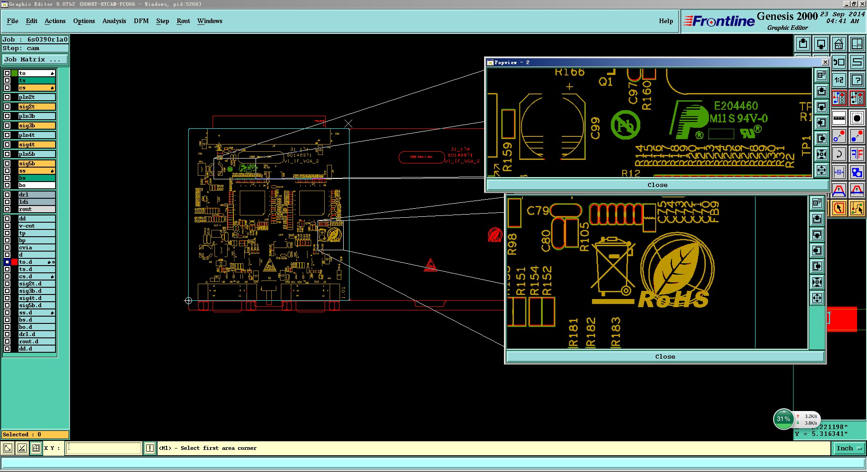Select the 'sig4t' layer name
This screenshot has width=867, height=472.
(37, 145)
